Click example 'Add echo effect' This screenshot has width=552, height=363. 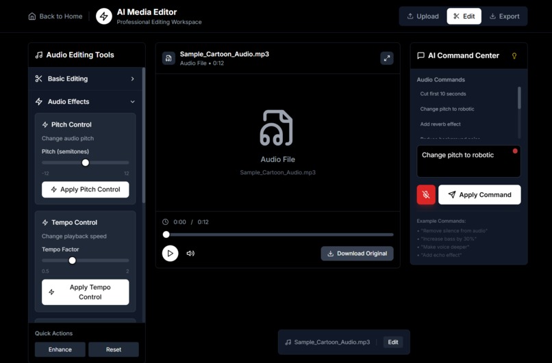click(x=441, y=255)
